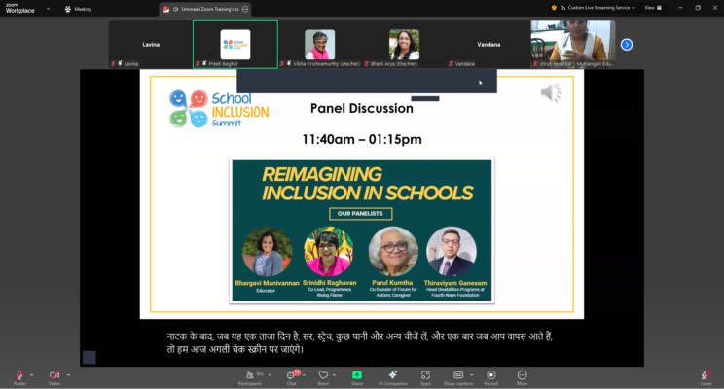The width and height of the screenshot is (724, 389).
Task: Start recording with the Record button
Action: [x=490, y=377]
